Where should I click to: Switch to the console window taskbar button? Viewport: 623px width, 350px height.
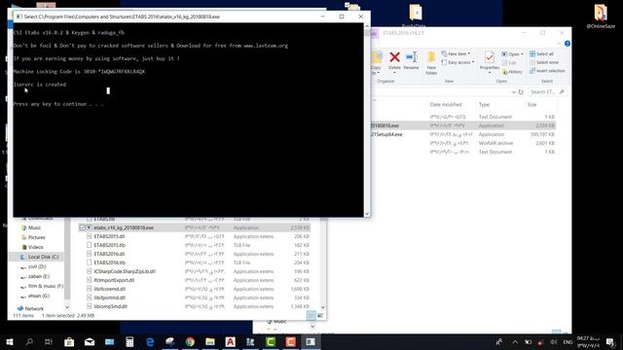point(311,341)
